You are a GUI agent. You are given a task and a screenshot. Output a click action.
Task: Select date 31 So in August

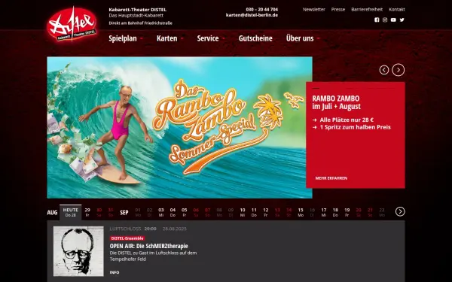click(111, 212)
